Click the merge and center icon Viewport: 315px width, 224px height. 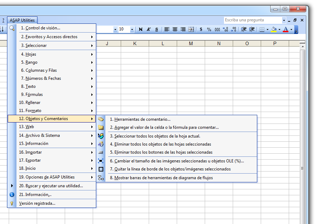click(x=191, y=29)
